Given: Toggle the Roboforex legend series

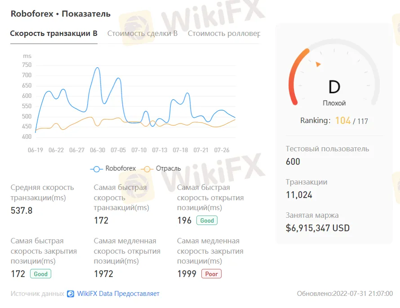Looking at the screenshot, I should [x=113, y=169].
